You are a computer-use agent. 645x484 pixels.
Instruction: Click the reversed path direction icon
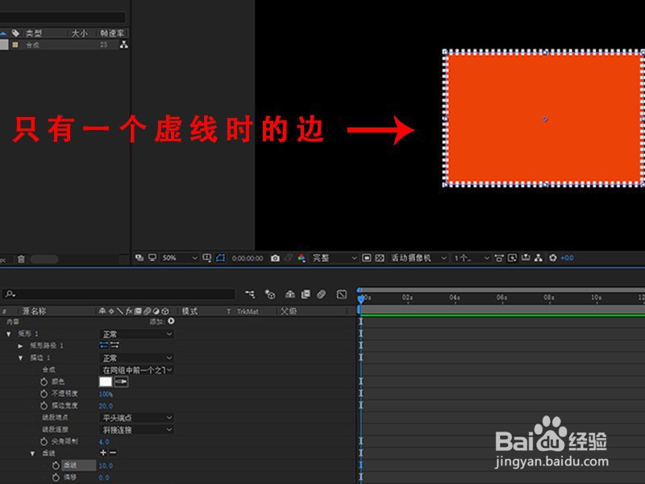click(114, 345)
